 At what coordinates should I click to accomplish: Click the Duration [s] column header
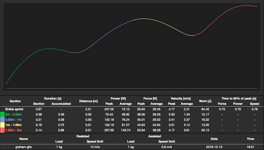[x=53, y=98]
